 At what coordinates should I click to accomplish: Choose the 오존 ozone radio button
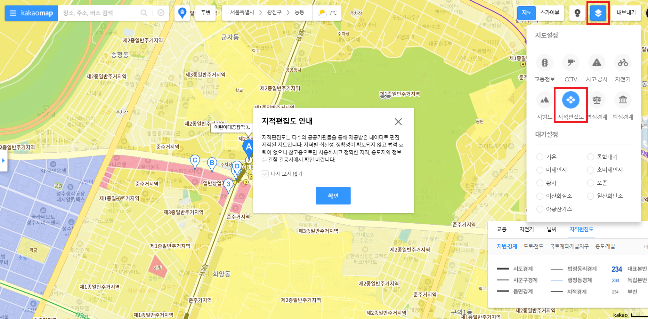click(591, 183)
